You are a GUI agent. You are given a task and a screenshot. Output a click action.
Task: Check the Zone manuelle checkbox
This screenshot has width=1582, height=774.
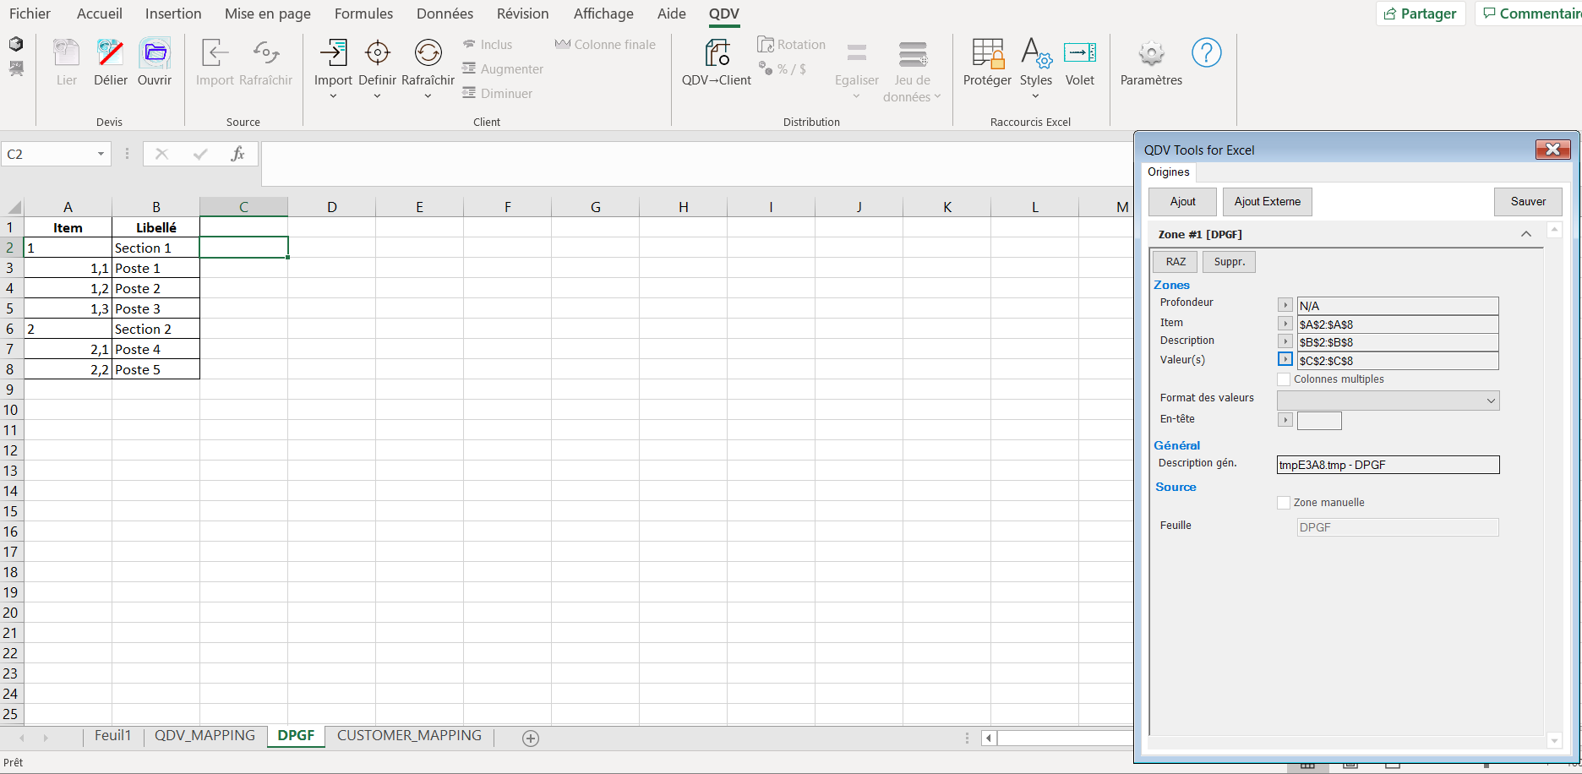[x=1284, y=503]
